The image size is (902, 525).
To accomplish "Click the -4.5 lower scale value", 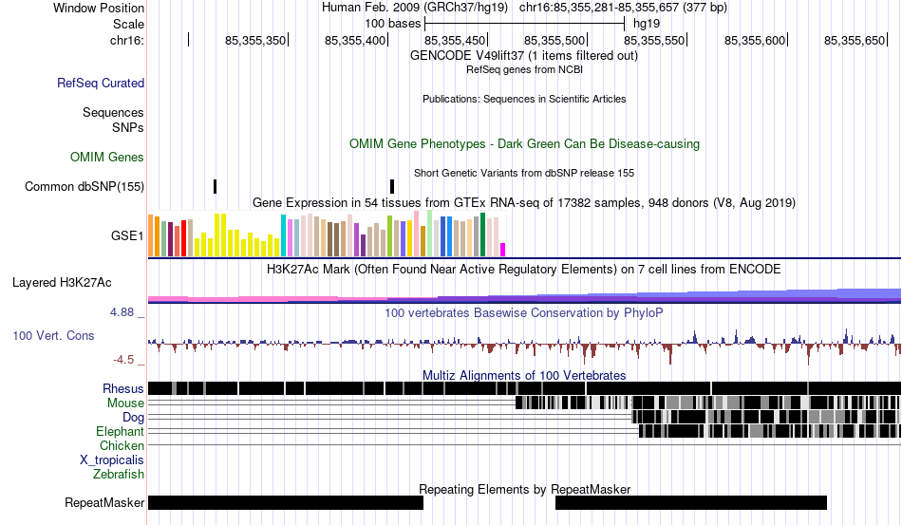I will click(x=123, y=360).
